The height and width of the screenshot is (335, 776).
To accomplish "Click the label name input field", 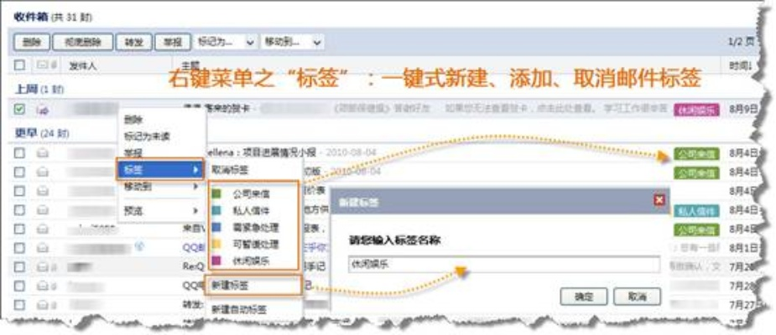I will coord(504,265).
